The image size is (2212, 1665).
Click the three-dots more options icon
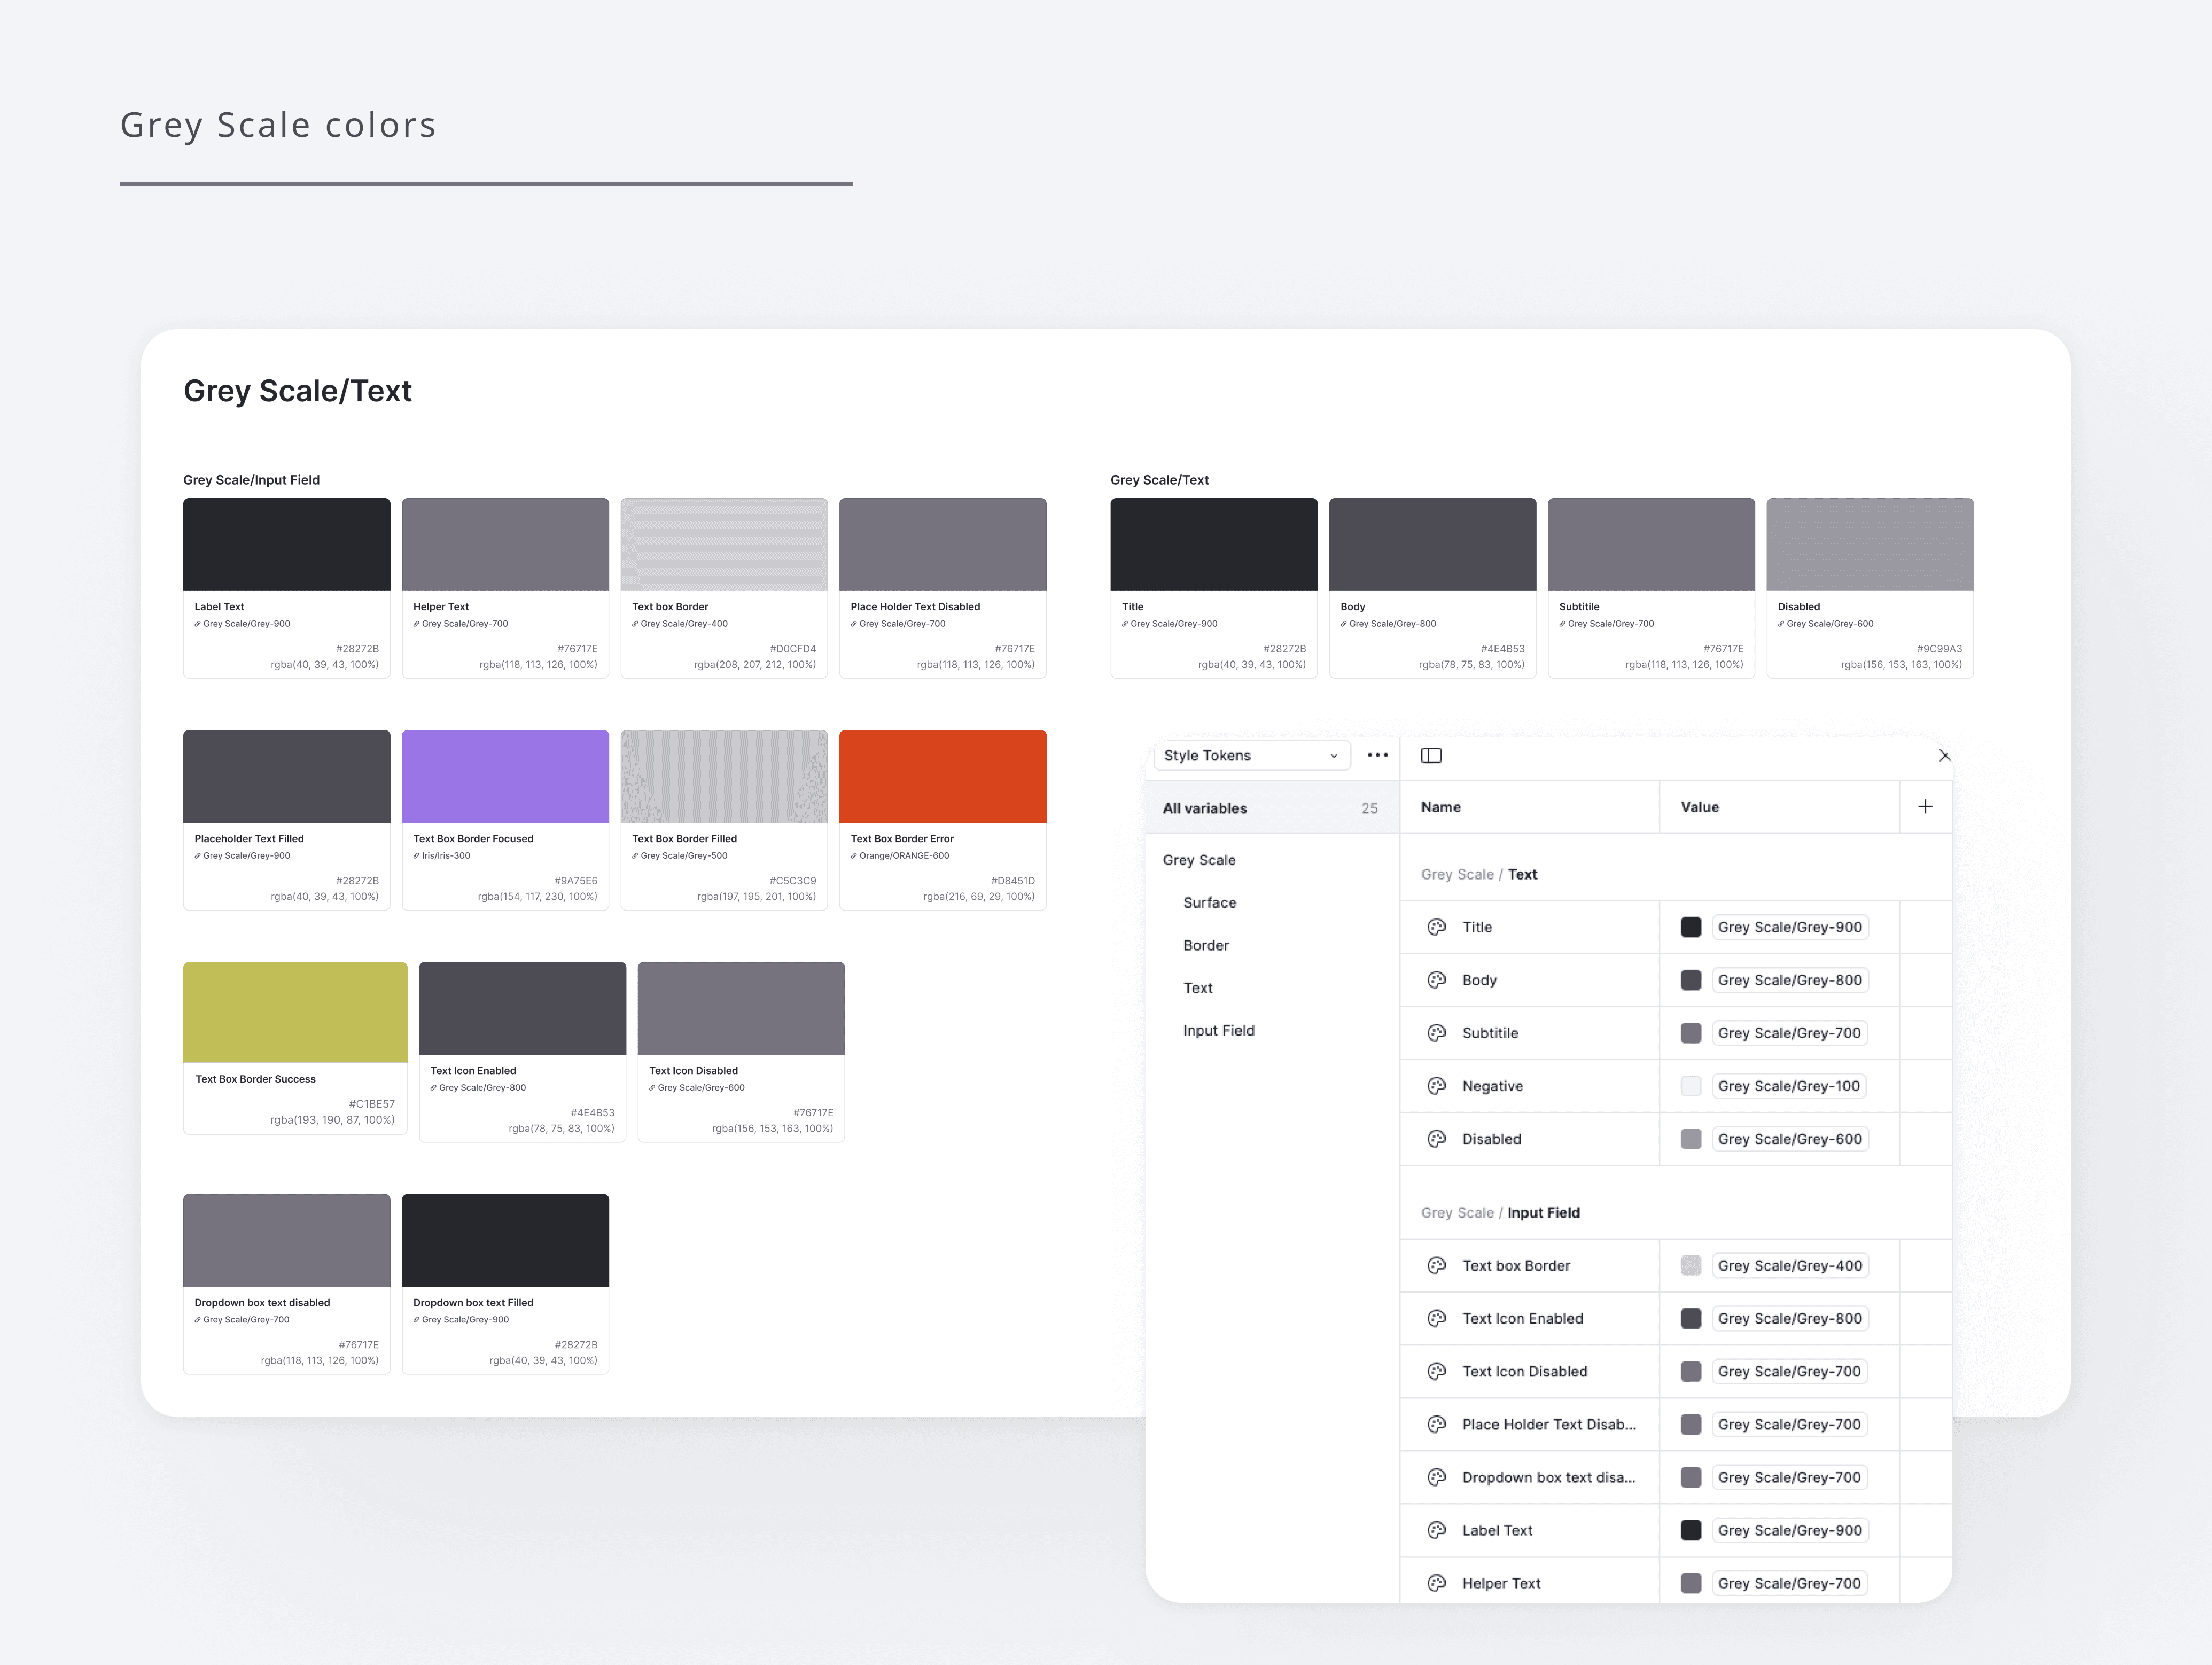tap(1377, 755)
